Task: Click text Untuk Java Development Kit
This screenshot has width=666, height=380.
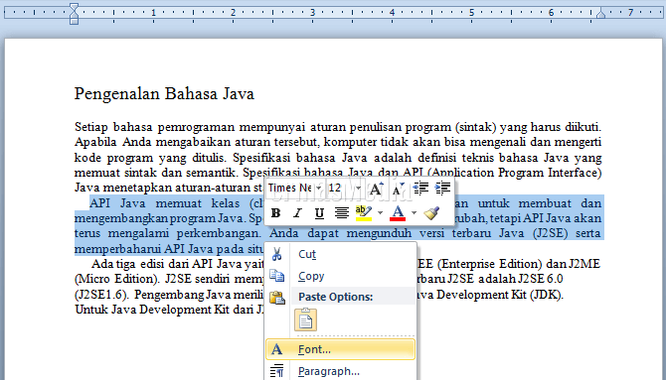Action: click(x=152, y=310)
